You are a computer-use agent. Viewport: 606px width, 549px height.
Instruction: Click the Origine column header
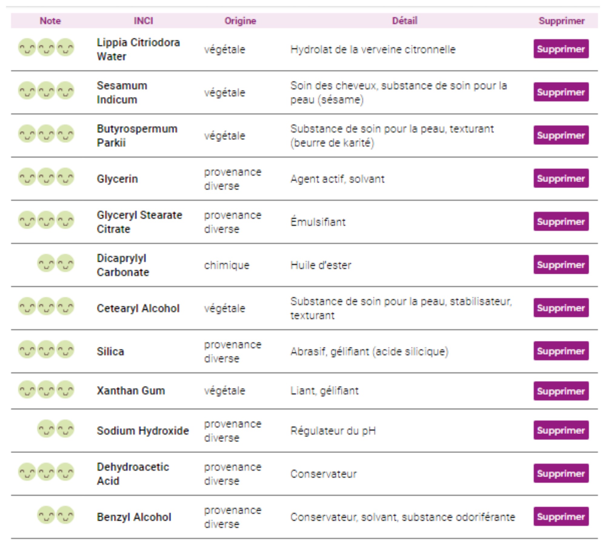[240, 21]
